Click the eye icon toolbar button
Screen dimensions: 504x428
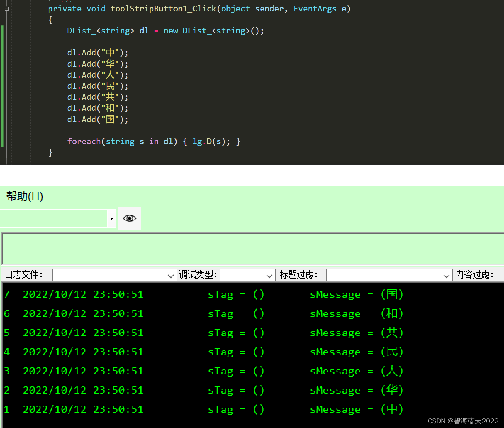coord(130,218)
